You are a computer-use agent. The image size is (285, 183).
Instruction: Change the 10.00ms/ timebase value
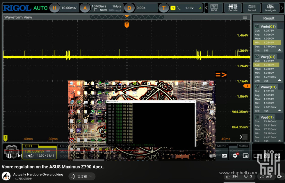pyautogui.click(x=69, y=8)
